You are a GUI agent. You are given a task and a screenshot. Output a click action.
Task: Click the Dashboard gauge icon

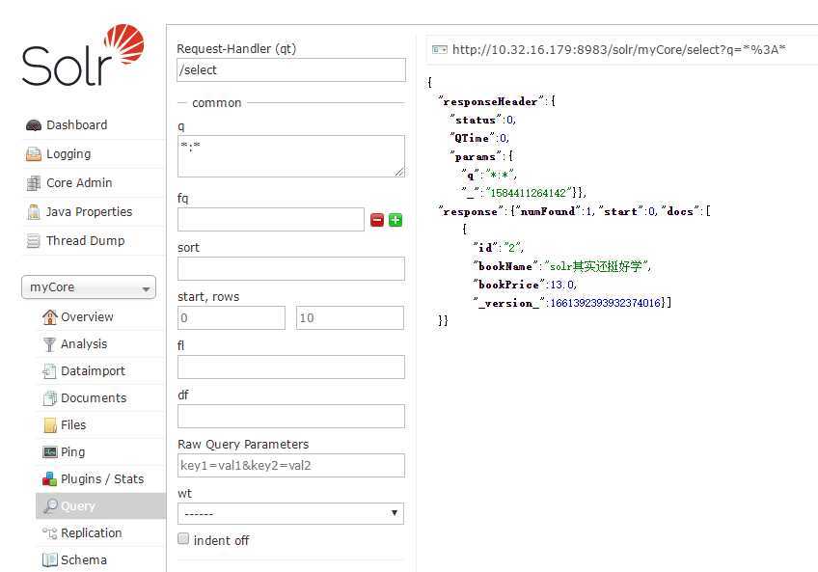click(34, 125)
